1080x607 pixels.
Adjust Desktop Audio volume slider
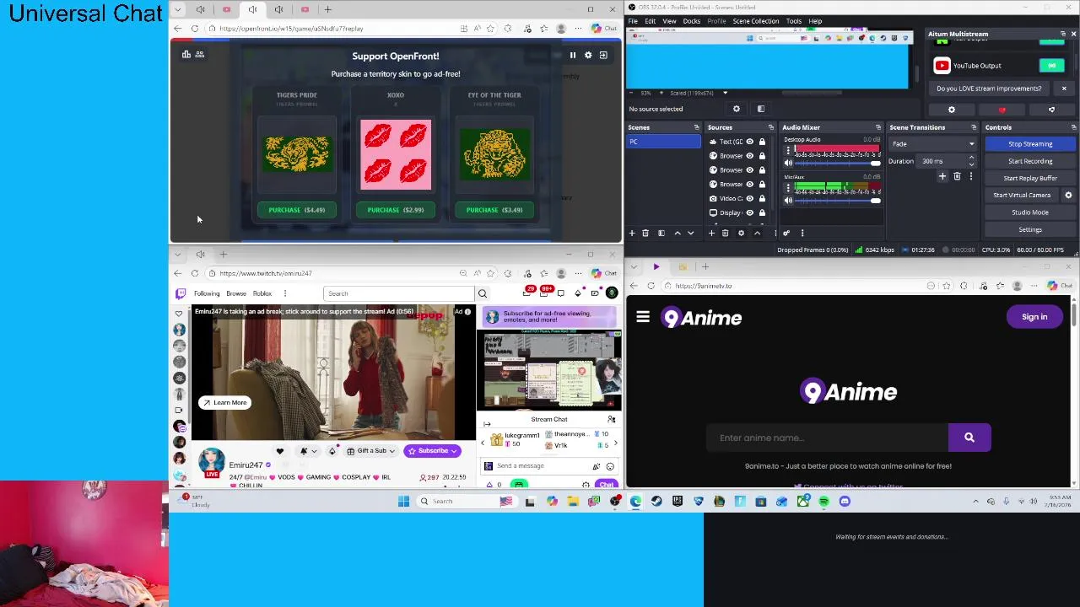click(837, 163)
